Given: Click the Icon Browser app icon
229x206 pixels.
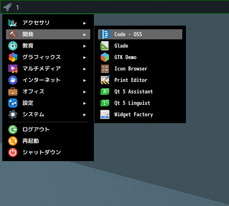Looking at the screenshot, I should [105, 69].
